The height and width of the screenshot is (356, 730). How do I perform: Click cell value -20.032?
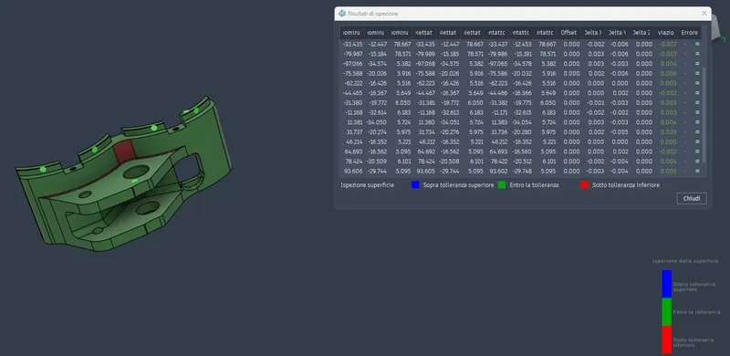click(x=521, y=74)
